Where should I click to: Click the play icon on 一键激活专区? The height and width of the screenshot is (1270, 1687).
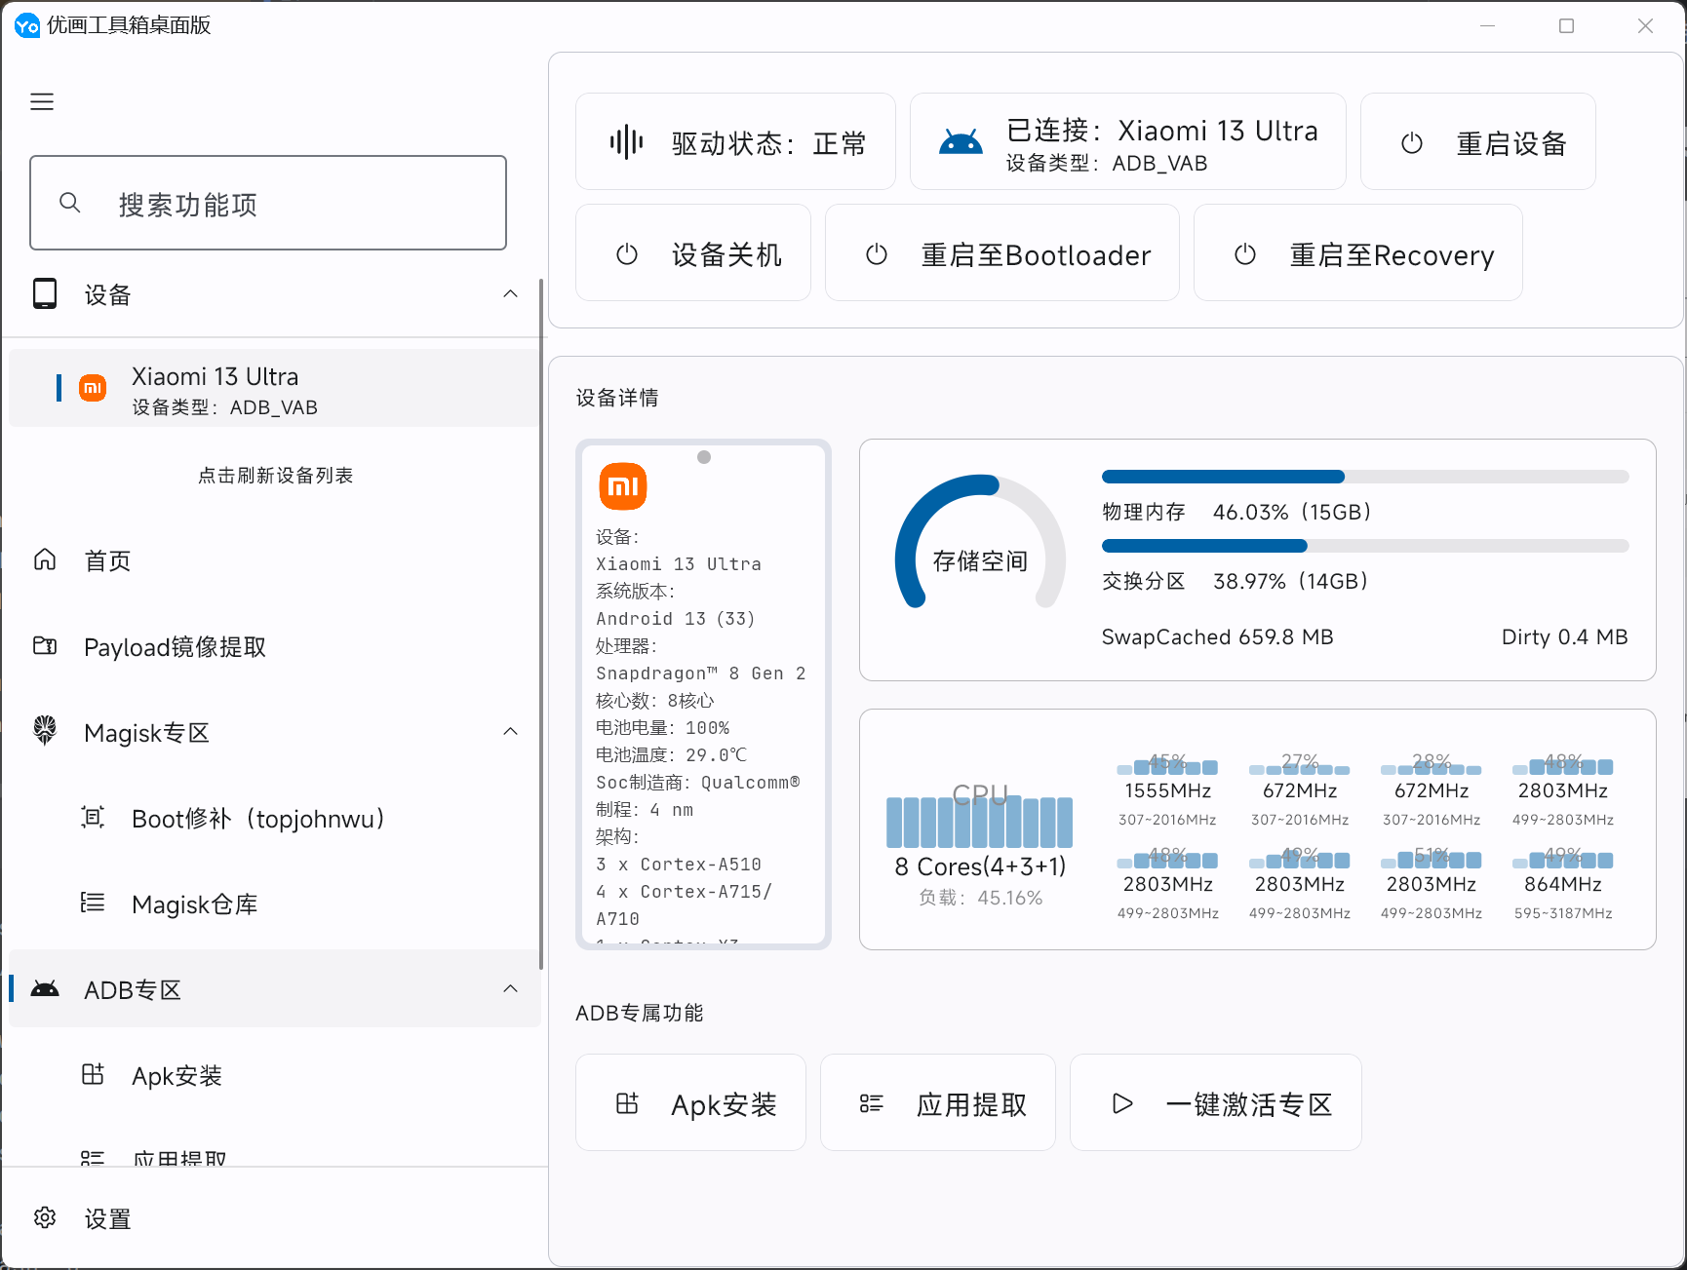point(1122,1103)
